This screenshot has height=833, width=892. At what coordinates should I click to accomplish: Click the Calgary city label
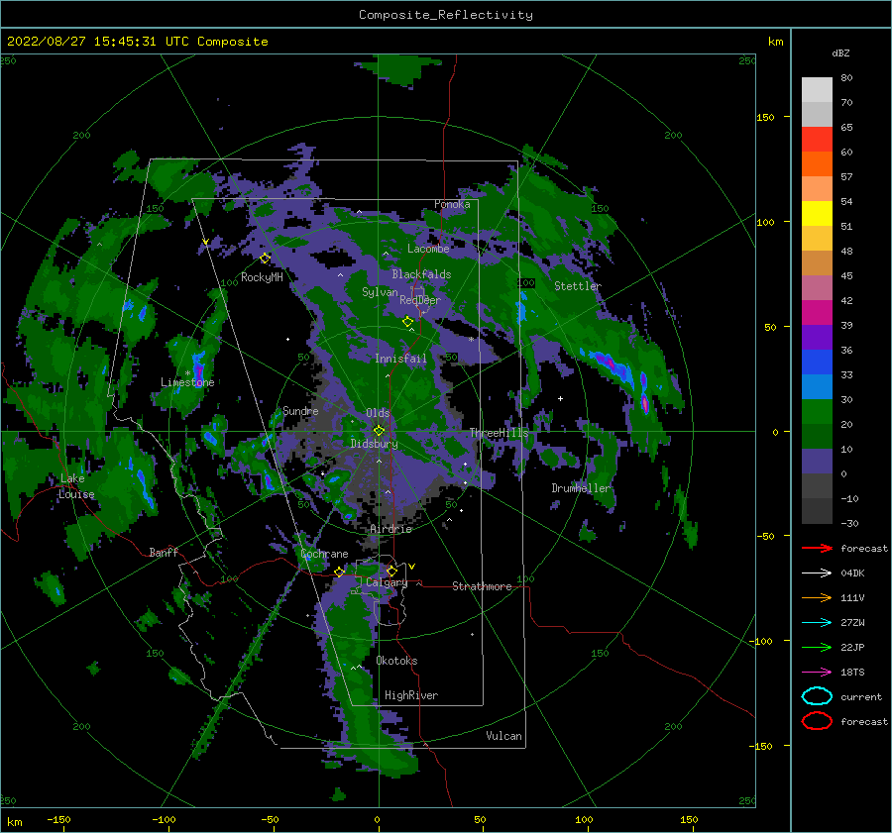[387, 582]
